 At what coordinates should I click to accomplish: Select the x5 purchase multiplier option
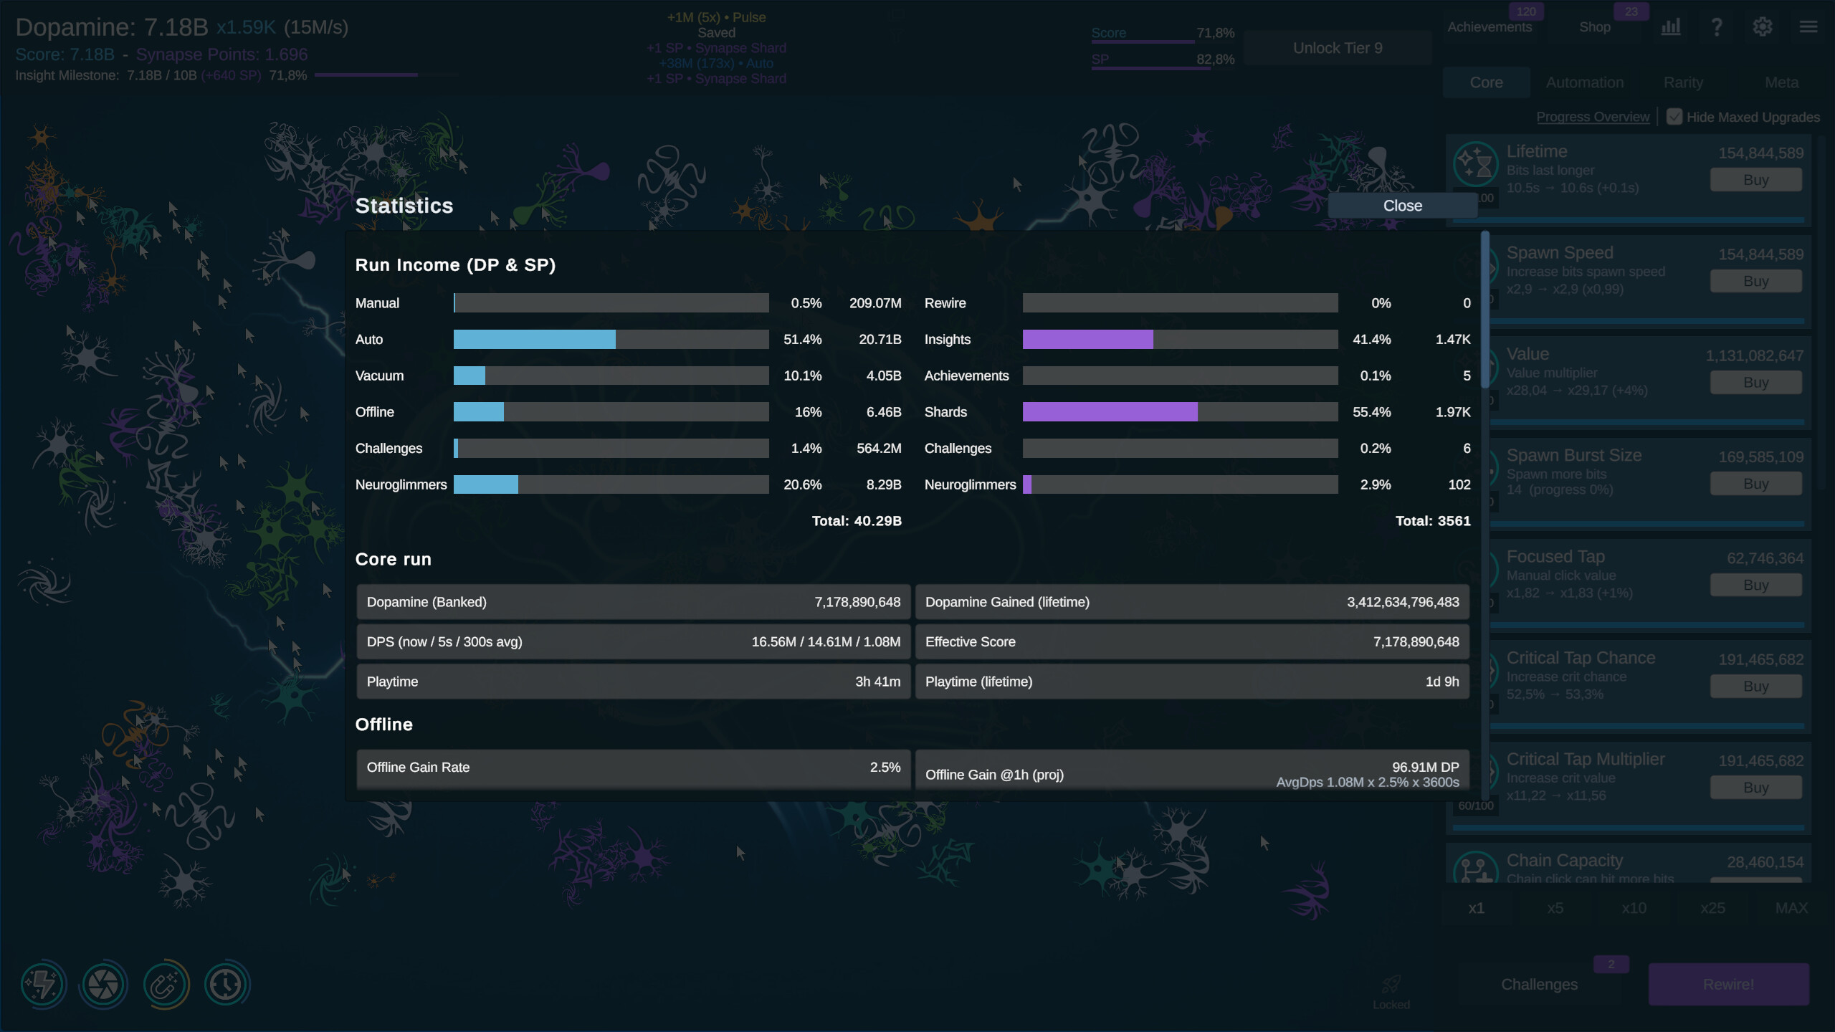point(1556,907)
